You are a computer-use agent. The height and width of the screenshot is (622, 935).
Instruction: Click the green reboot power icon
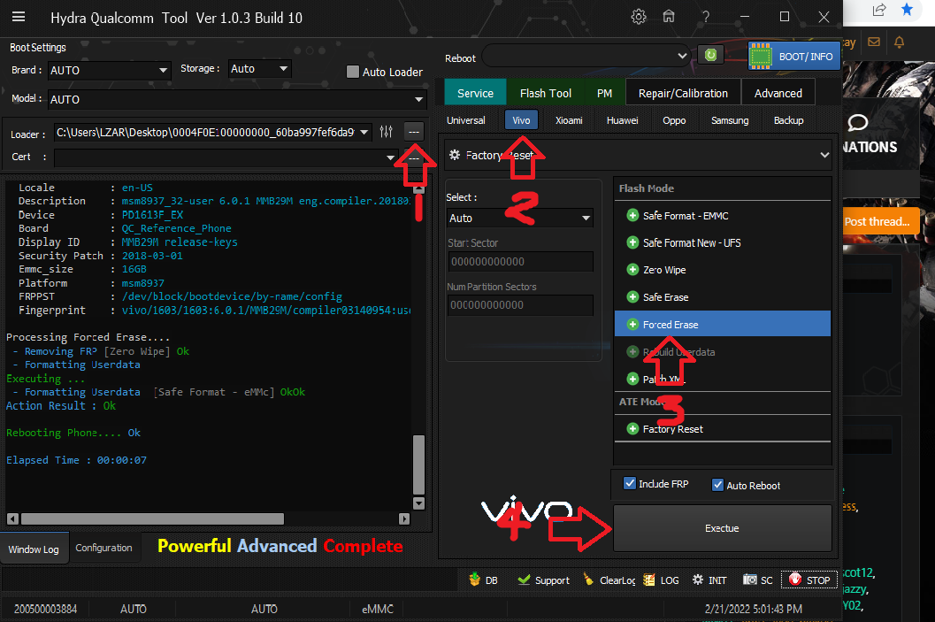click(710, 55)
